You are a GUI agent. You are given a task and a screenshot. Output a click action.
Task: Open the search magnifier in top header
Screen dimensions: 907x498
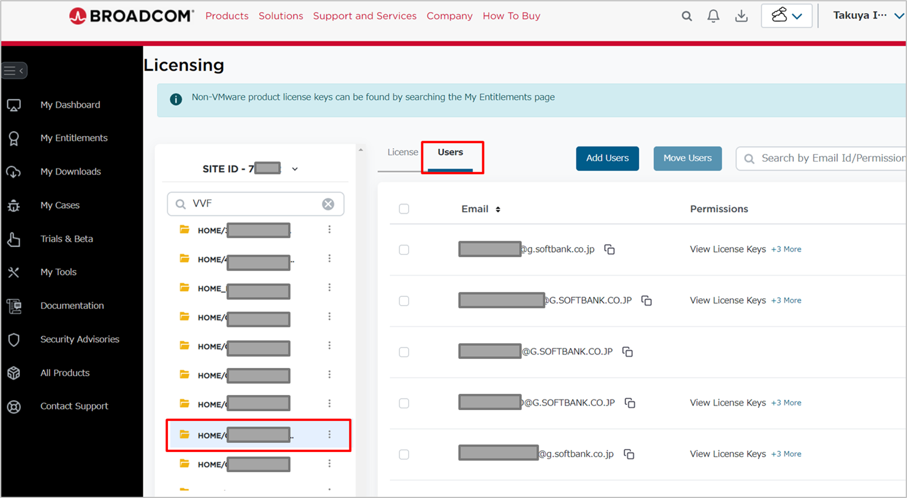tap(687, 16)
